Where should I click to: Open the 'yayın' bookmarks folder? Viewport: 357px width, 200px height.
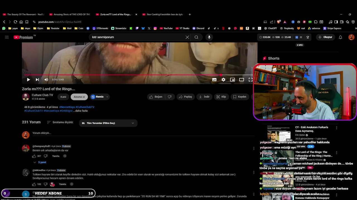(x=13, y=28)
